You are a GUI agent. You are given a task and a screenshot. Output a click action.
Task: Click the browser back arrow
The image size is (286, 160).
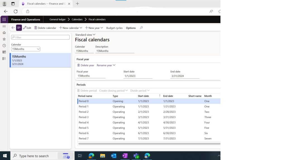[6, 11]
